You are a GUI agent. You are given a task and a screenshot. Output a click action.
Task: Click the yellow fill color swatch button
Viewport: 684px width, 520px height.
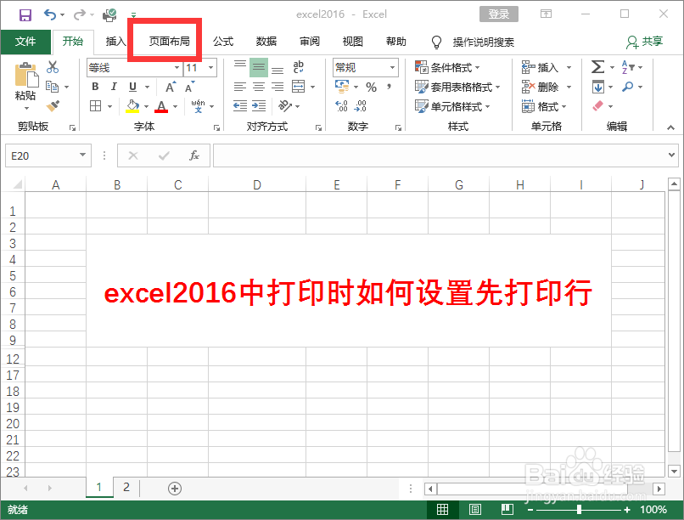tap(132, 106)
